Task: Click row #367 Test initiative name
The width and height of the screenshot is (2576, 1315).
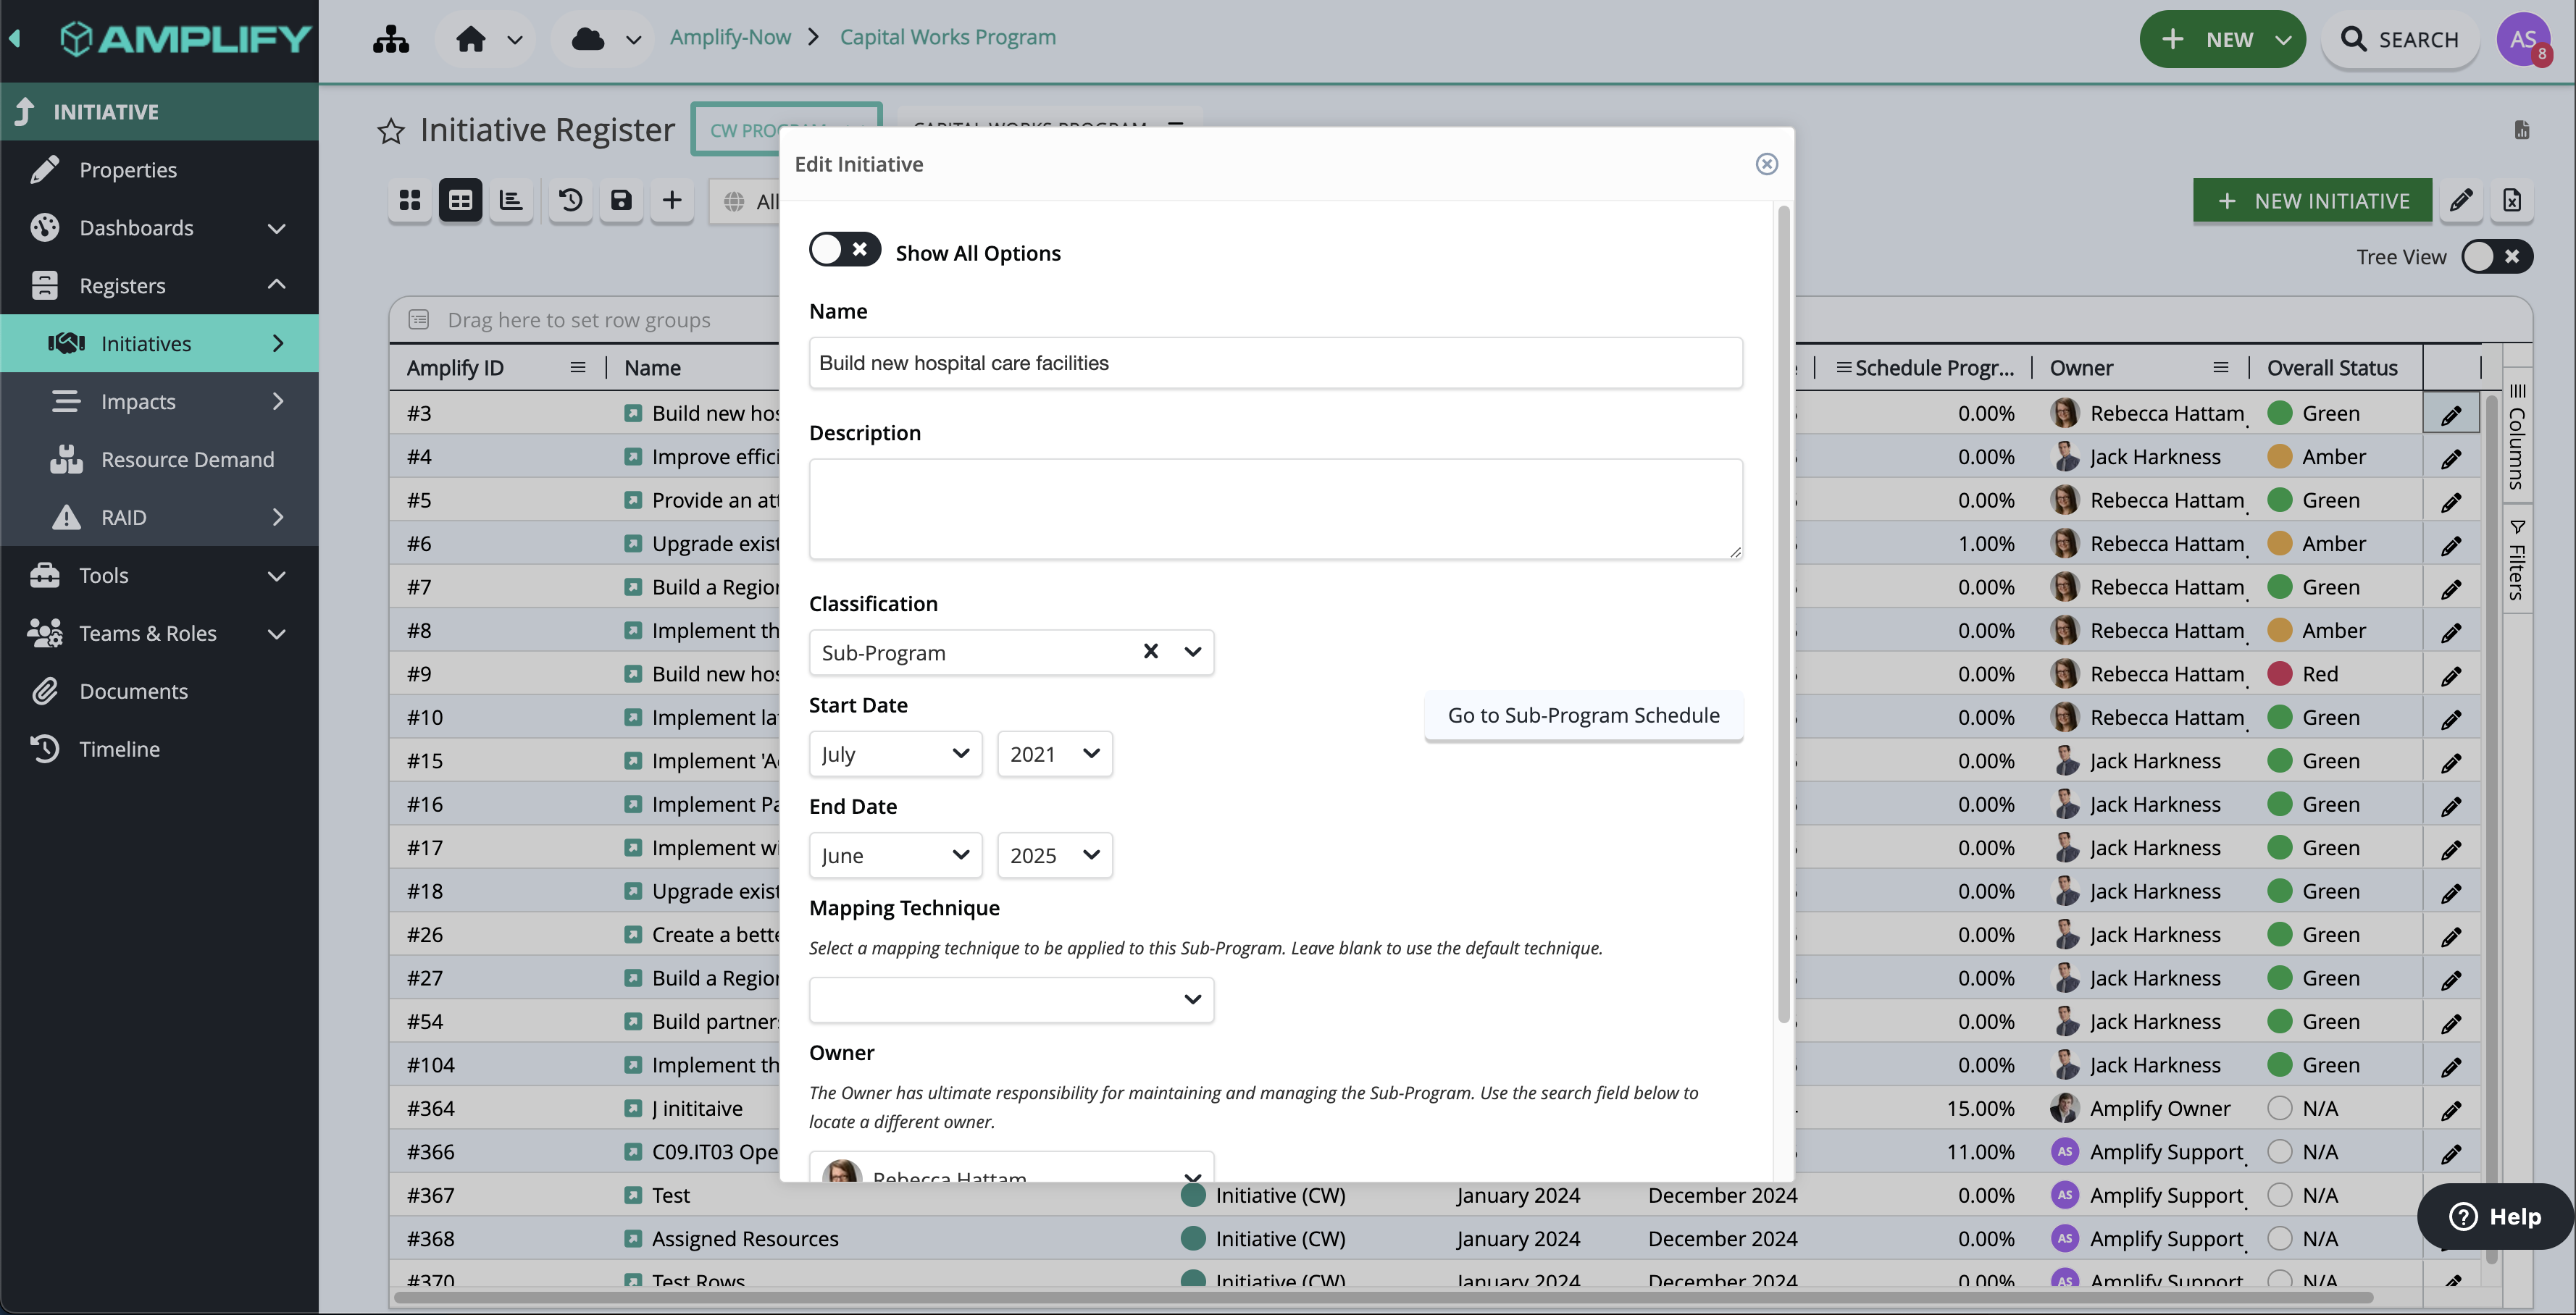Action: [x=671, y=1195]
